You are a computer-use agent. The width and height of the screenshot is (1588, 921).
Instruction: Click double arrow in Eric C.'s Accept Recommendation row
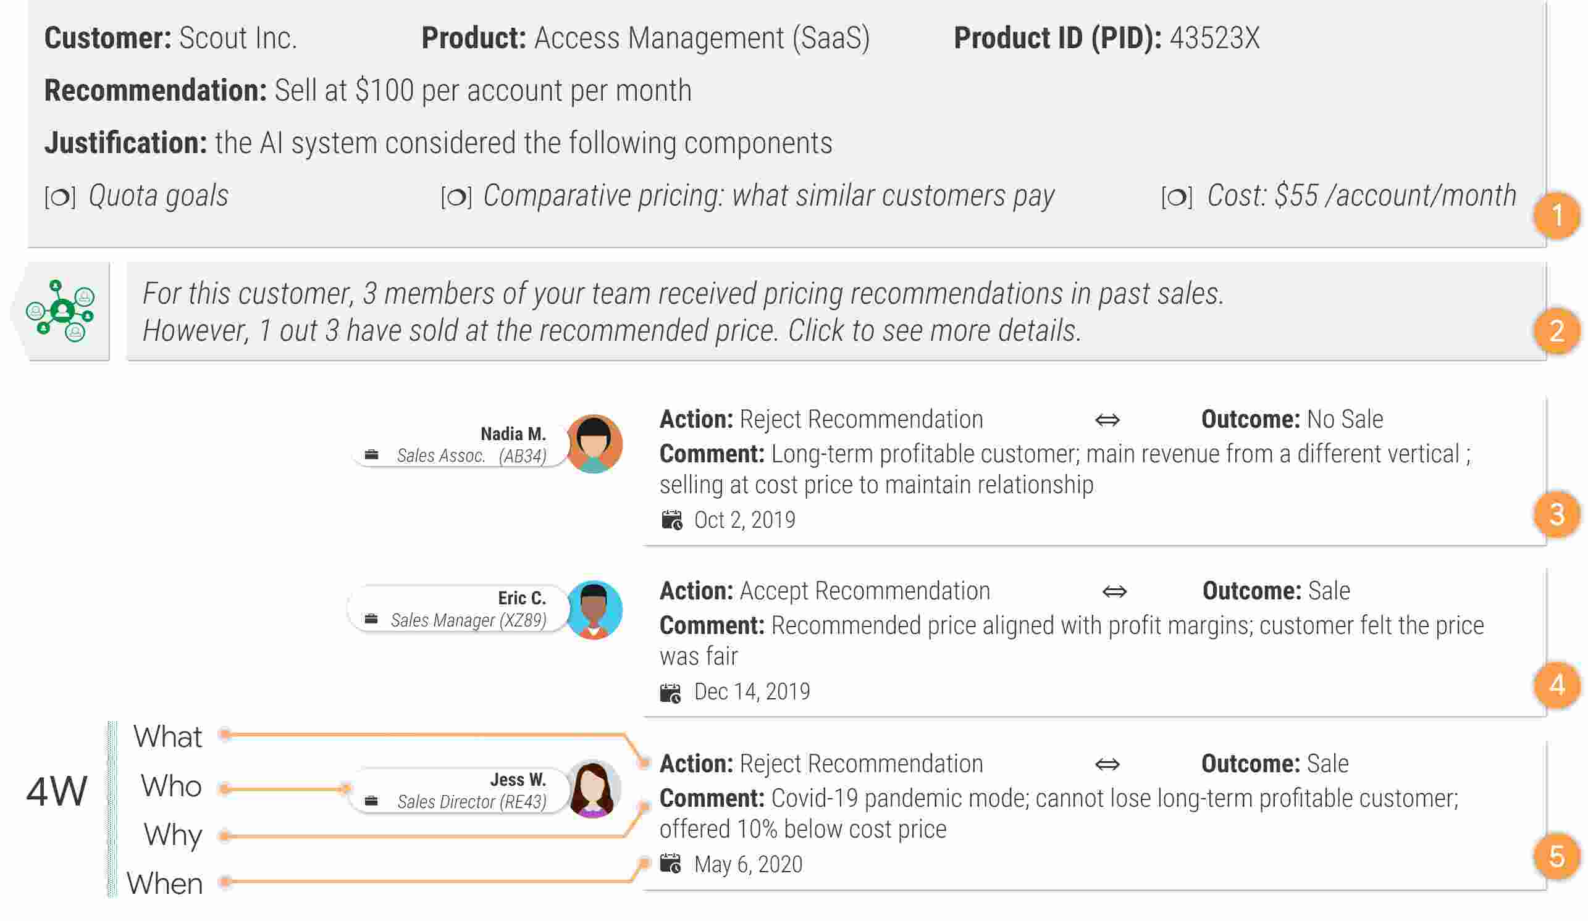coord(1115,591)
